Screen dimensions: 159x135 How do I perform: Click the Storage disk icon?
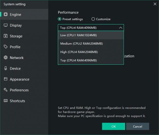pos(6,36)
